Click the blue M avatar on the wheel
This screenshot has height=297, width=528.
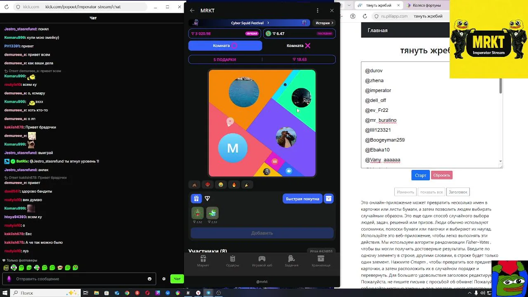click(233, 148)
